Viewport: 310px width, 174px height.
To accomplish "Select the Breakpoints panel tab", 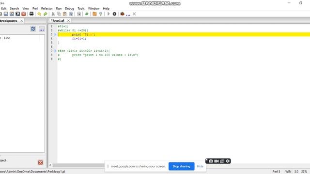I will coord(9,21).
